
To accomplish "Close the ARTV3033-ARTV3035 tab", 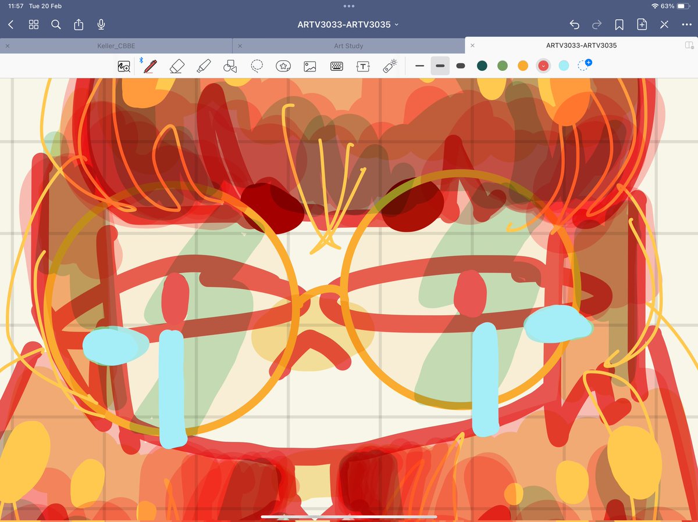I will click(x=472, y=45).
